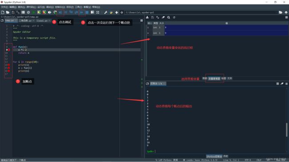Open the first item in the menu bar
This screenshot has height=162, width=289.
click(x=4, y=7)
